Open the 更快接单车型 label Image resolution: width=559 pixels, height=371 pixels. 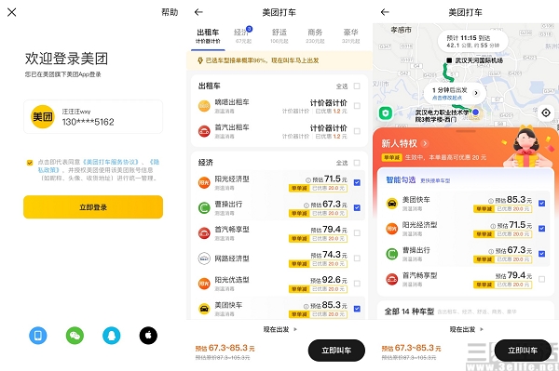point(435,180)
